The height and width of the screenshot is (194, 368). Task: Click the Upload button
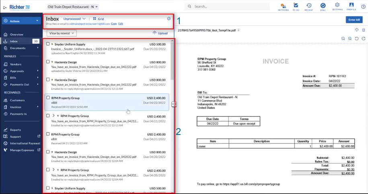click(x=160, y=33)
